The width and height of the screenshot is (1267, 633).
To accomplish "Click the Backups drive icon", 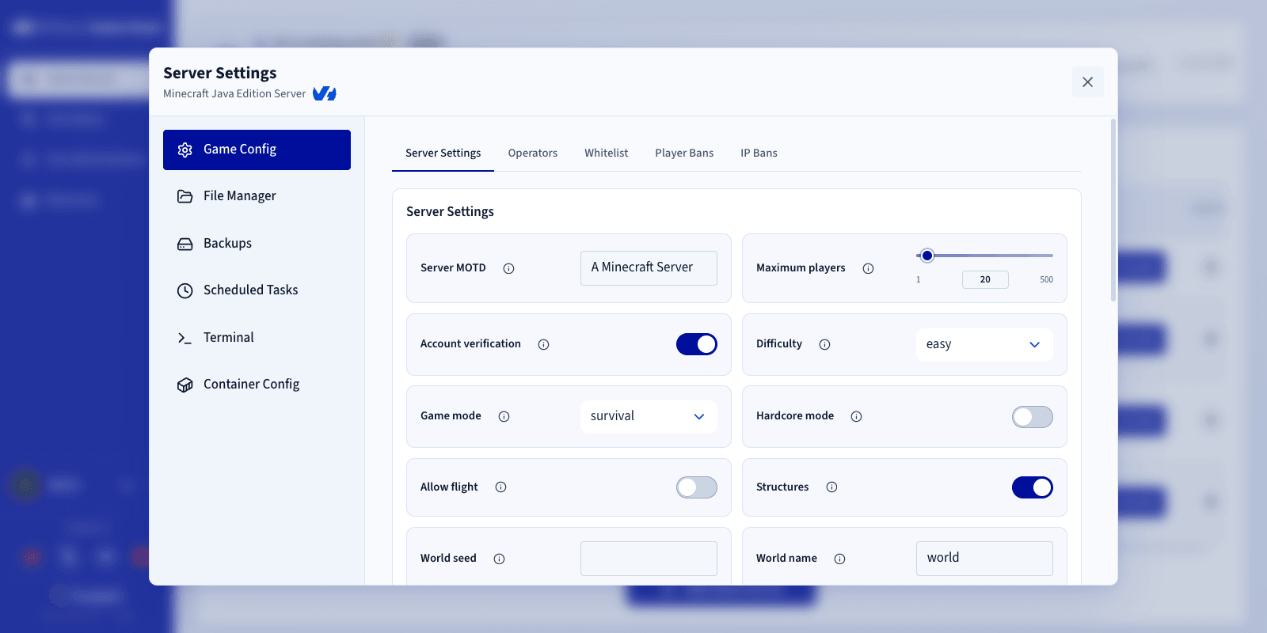I will (x=185, y=244).
